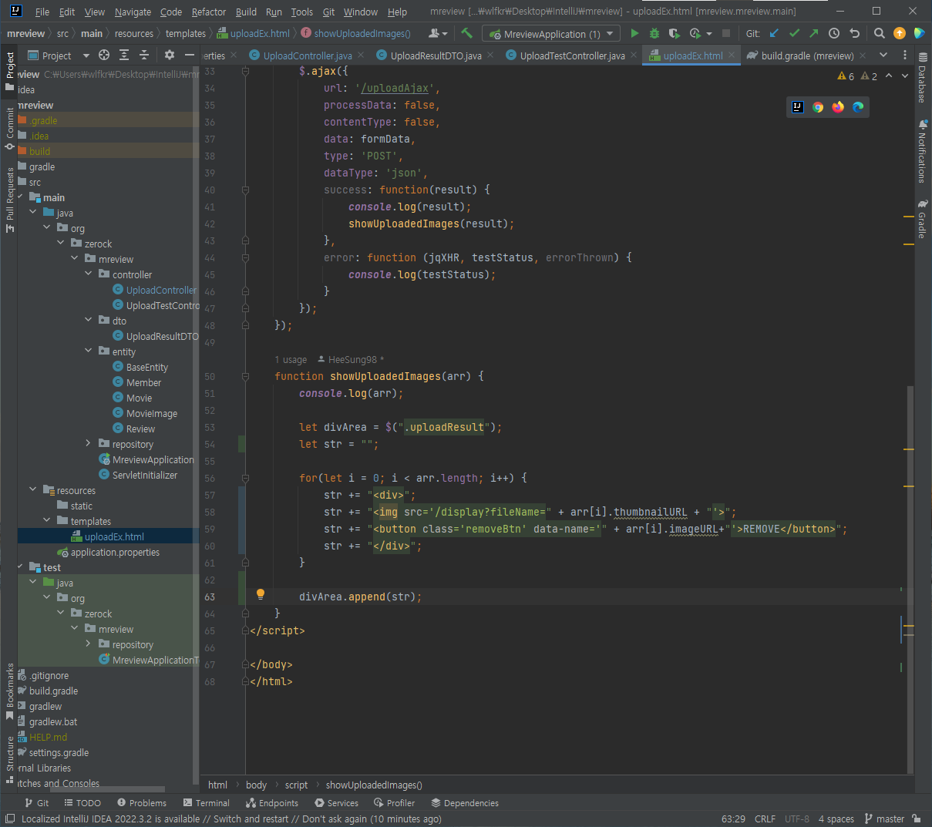Click the CRLF line separator widget
Image resolution: width=932 pixels, height=827 pixels.
pyautogui.click(x=765, y=819)
